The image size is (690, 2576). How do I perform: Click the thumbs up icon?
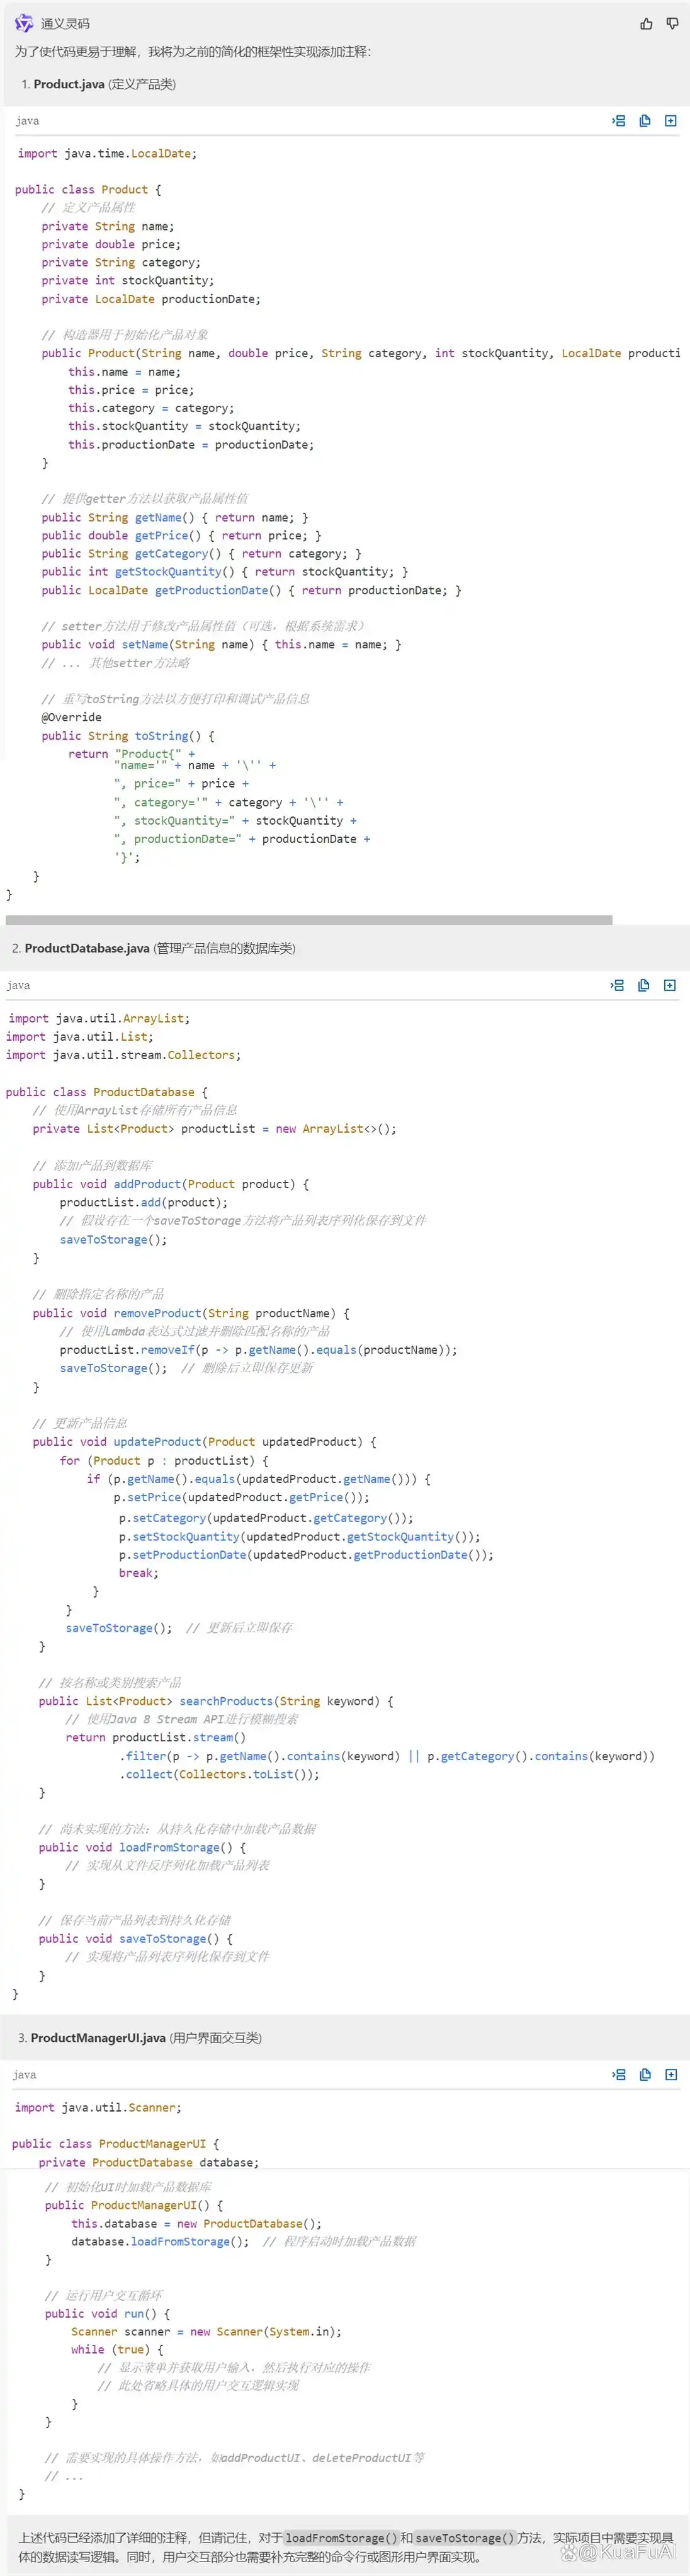646,24
